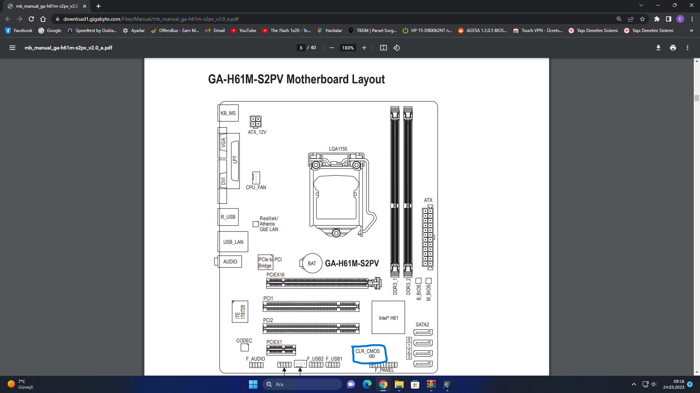Open the Gmail bookmark
The image size is (700, 393).
pos(215,31)
